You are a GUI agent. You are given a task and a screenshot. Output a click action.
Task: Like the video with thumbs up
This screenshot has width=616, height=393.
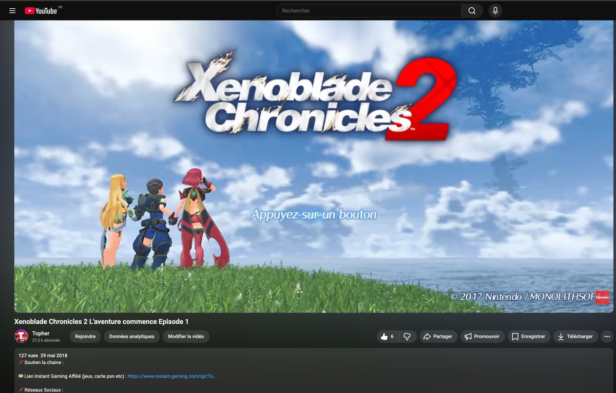(x=388, y=337)
